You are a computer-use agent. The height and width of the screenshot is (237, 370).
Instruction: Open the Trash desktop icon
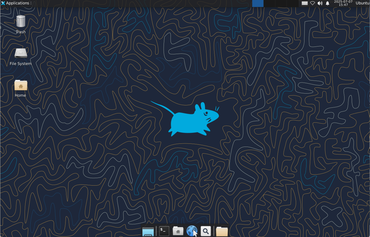tap(21, 21)
